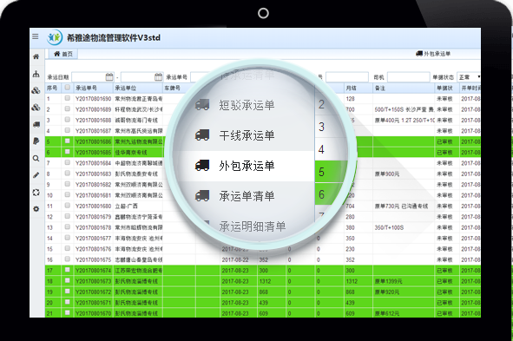Open the payment (P) sidebar icon
Screen dimensions: 513x341
pos(36,141)
